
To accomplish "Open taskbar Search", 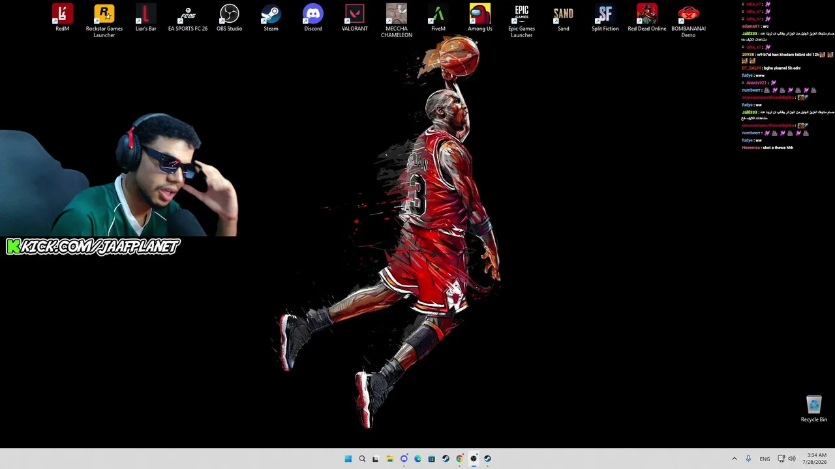I will [x=362, y=459].
